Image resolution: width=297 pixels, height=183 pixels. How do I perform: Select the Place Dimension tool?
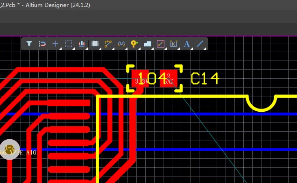click(174, 44)
